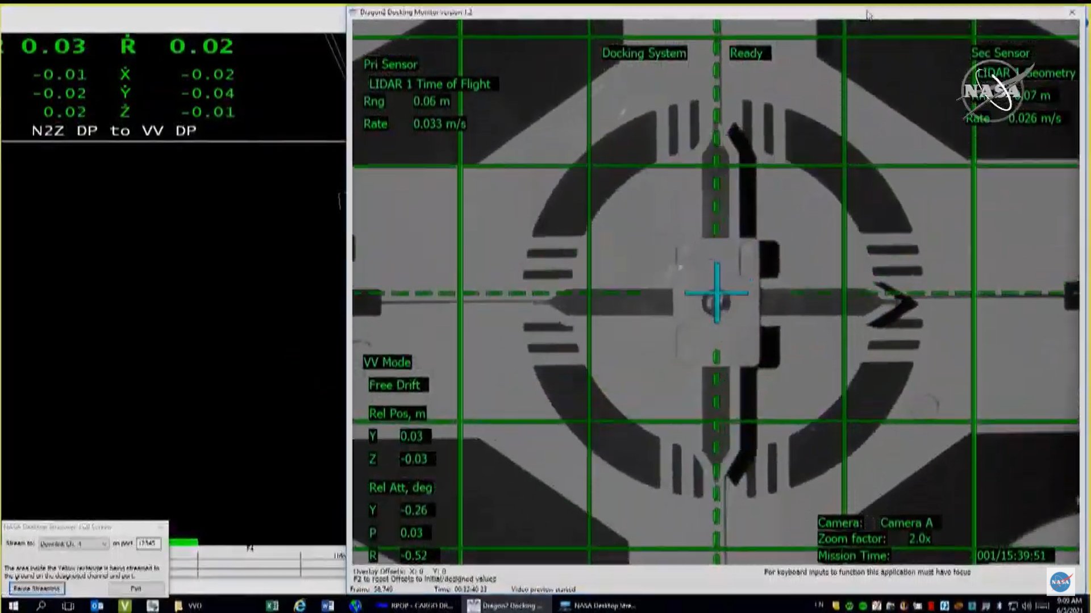This screenshot has width=1091, height=613.
Task: Click the primary Rate value '0.033 m/s'
Action: [439, 123]
